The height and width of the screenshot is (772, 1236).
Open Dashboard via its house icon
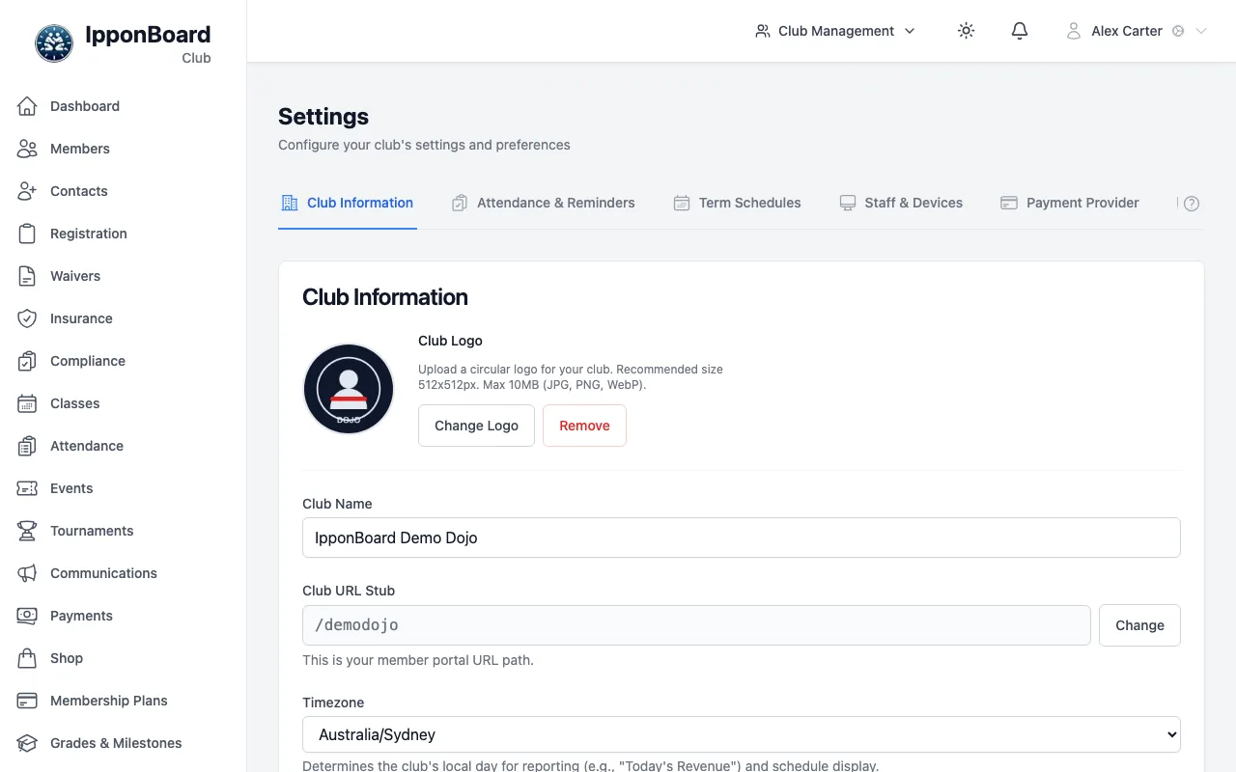point(27,106)
